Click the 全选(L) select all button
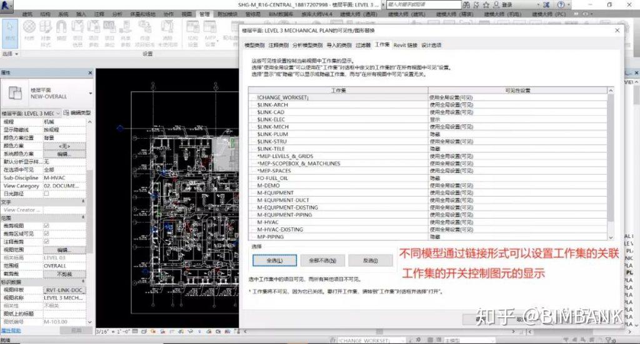Viewport: 640px width, 344px height. pos(275,260)
